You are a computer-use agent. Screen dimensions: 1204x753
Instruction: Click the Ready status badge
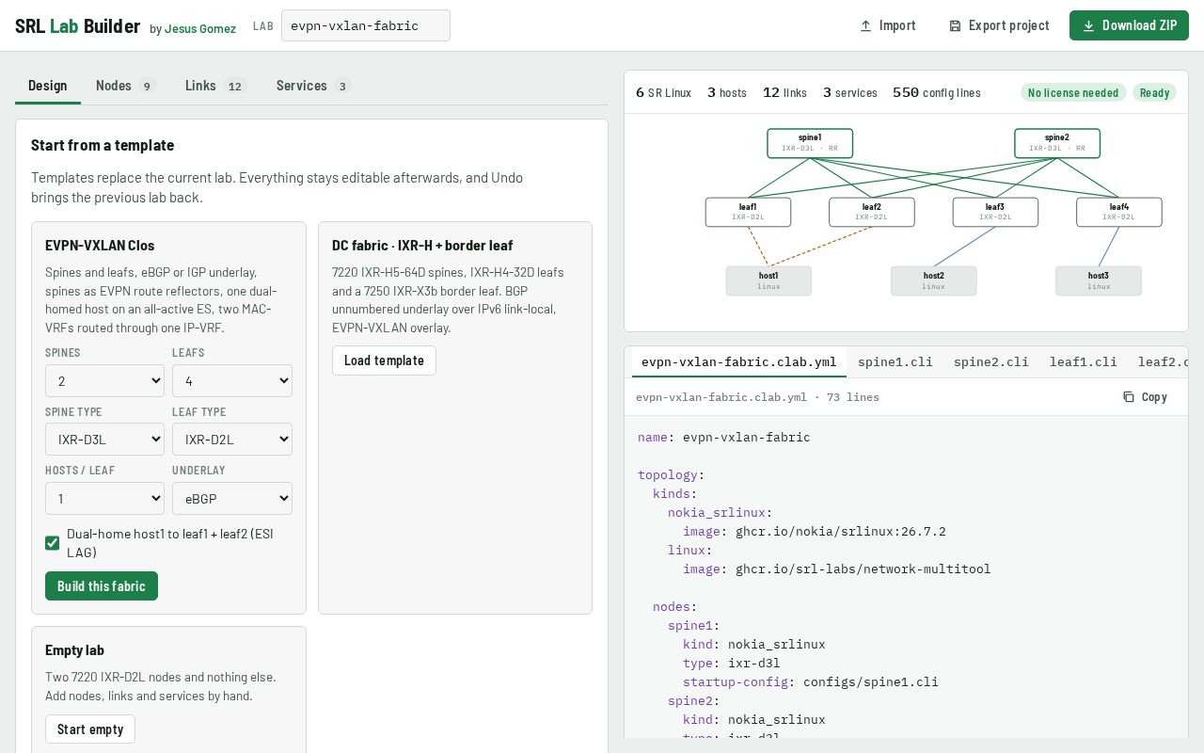1154,92
